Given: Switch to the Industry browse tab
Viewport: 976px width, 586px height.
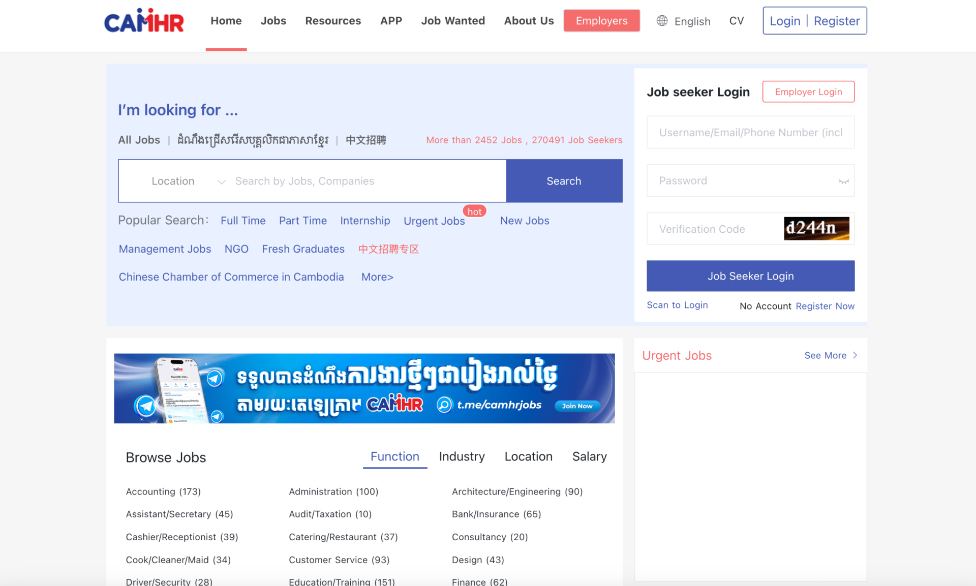Looking at the screenshot, I should [x=462, y=456].
